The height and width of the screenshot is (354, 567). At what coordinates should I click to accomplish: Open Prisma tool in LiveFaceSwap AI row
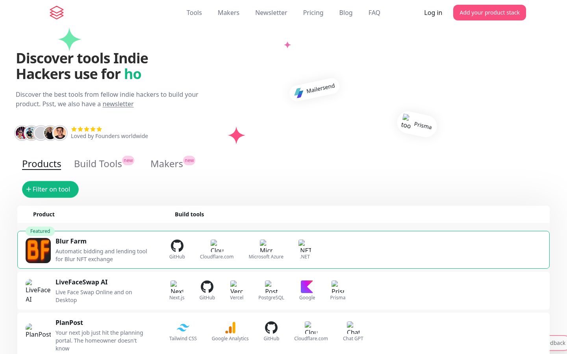pos(338,287)
